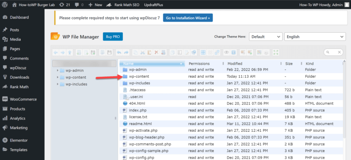This screenshot has height=160, width=351.
Task: Click the Upload files toolbar icon
Action: click(93, 52)
